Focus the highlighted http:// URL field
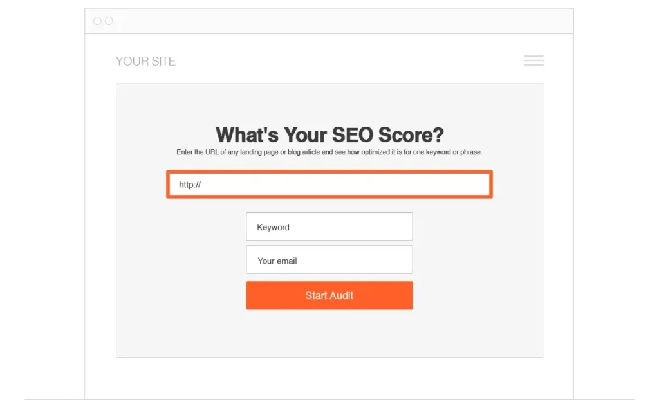The width and height of the screenshot is (659, 404). pyautogui.click(x=329, y=184)
